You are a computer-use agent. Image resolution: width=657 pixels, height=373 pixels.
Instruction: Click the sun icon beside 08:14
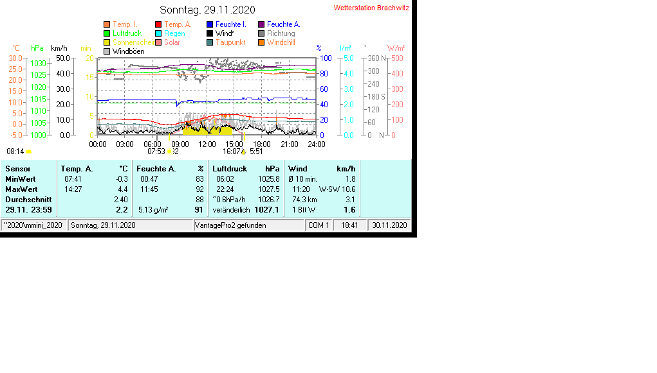pos(29,152)
